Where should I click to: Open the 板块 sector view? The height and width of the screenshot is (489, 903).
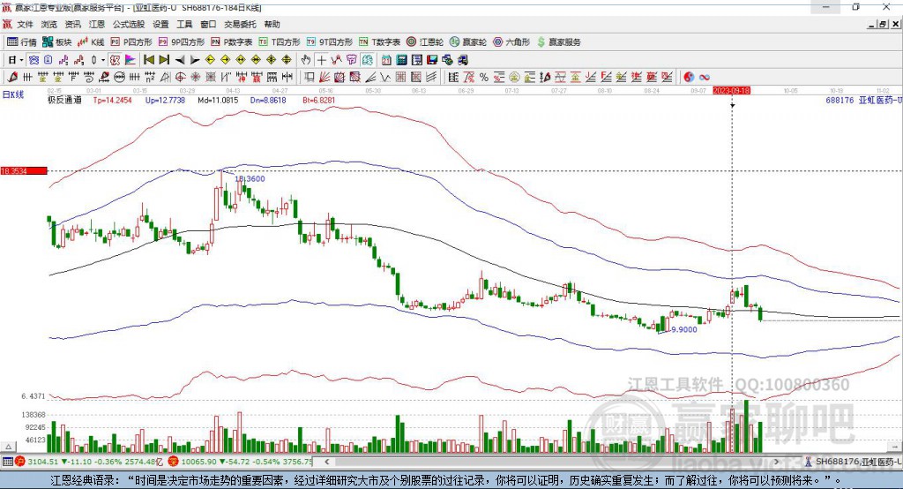tap(57, 42)
